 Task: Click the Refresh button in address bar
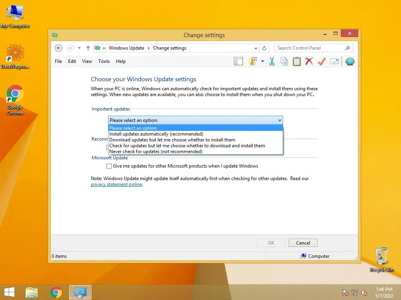pyautogui.click(x=264, y=48)
